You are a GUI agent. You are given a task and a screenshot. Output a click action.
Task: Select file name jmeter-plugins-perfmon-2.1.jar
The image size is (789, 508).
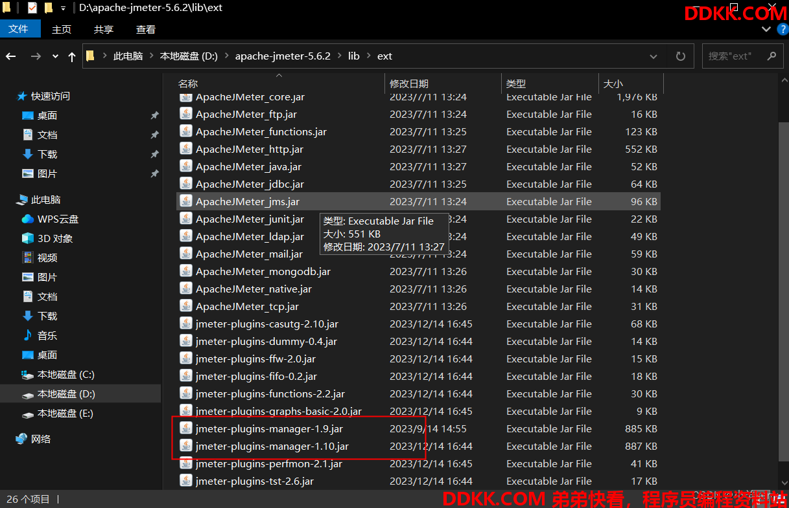tap(269, 463)
